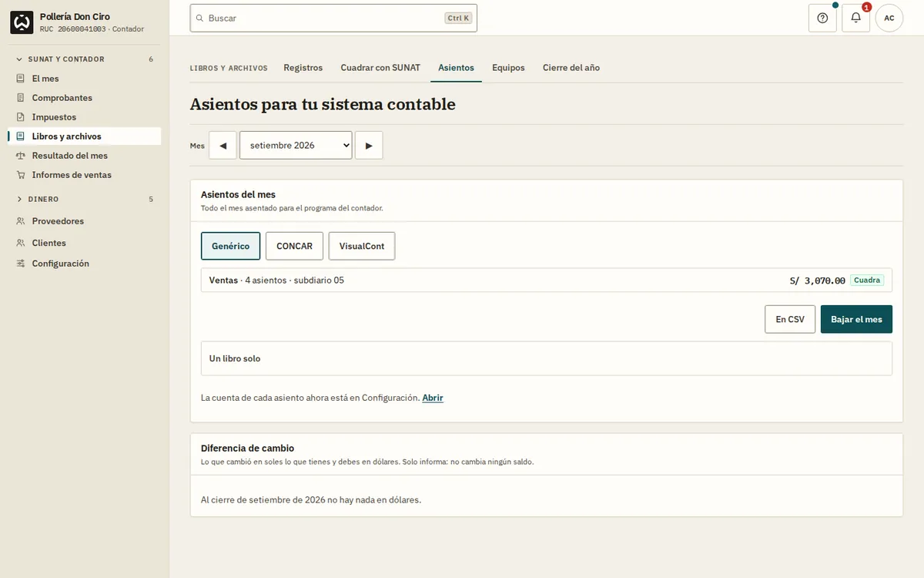Click the En CSV button

pyautogui.click(x=790, y=319)
